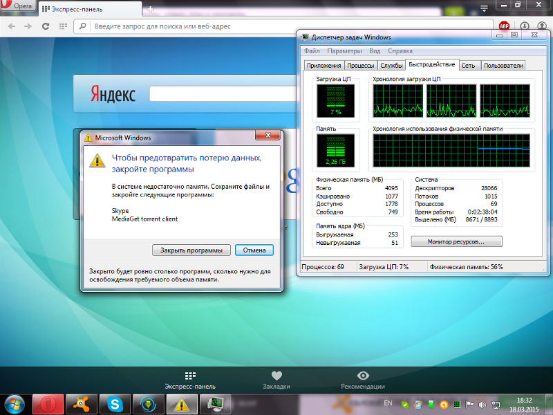Switch to the Сеть tab

[x=468, y=66]
